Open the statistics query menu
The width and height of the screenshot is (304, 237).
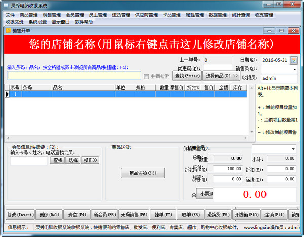[241, 15]
